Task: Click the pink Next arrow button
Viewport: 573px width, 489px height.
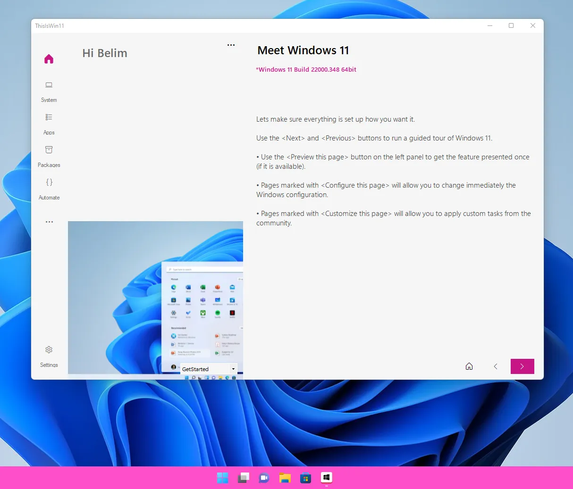Action: click(522, 366)
